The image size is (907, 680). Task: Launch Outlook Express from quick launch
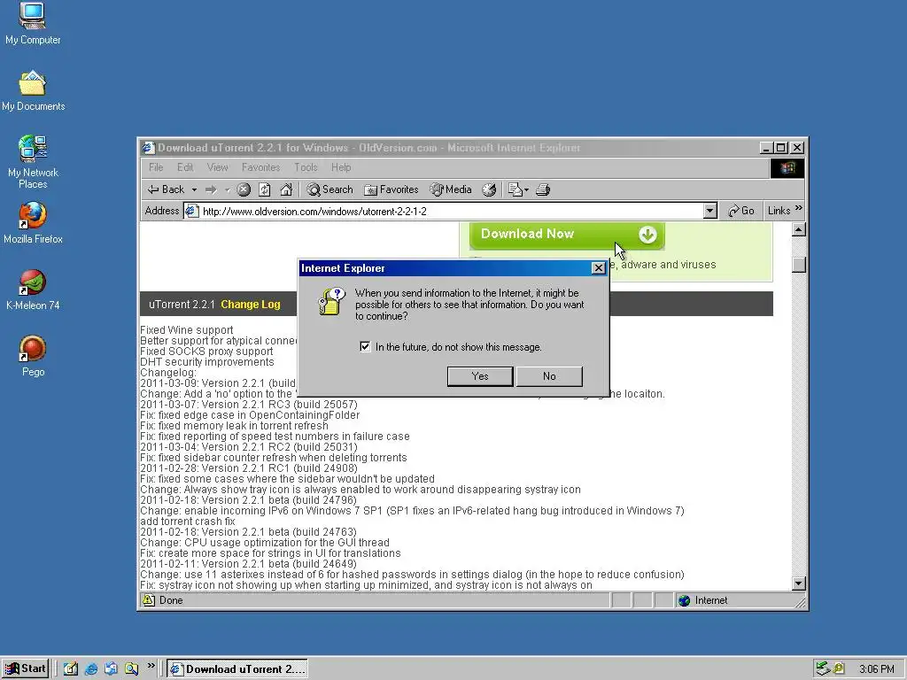[x=111, y=669]
